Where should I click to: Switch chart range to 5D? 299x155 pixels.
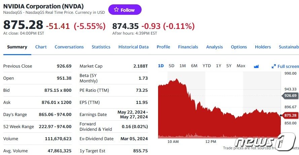(172, 66)
